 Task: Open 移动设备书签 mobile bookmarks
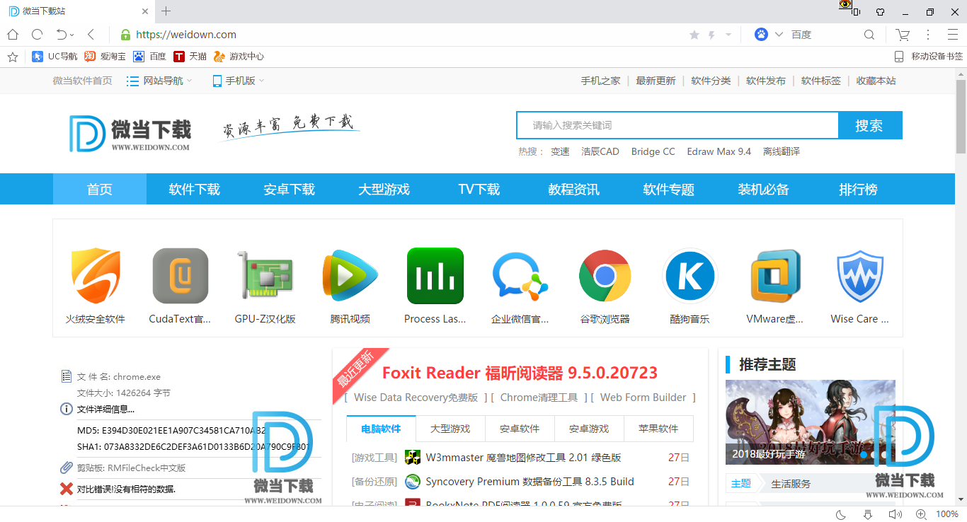(x=929, y=57)
